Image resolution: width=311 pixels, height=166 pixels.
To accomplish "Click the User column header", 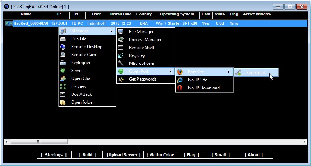I will pyautogui.click(x=97, y=14).
